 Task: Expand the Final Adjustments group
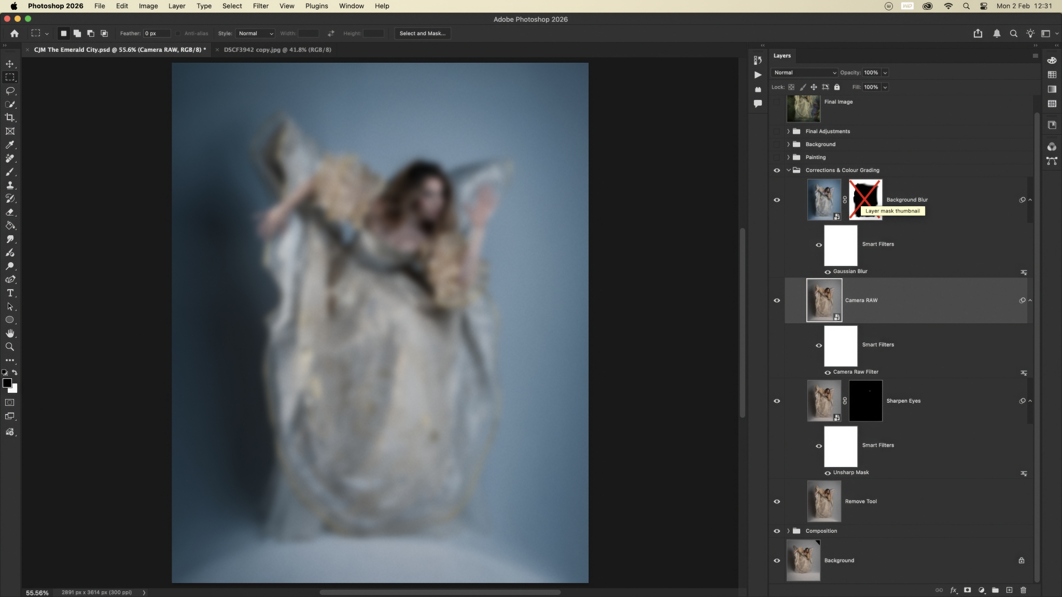coord(788,132)
